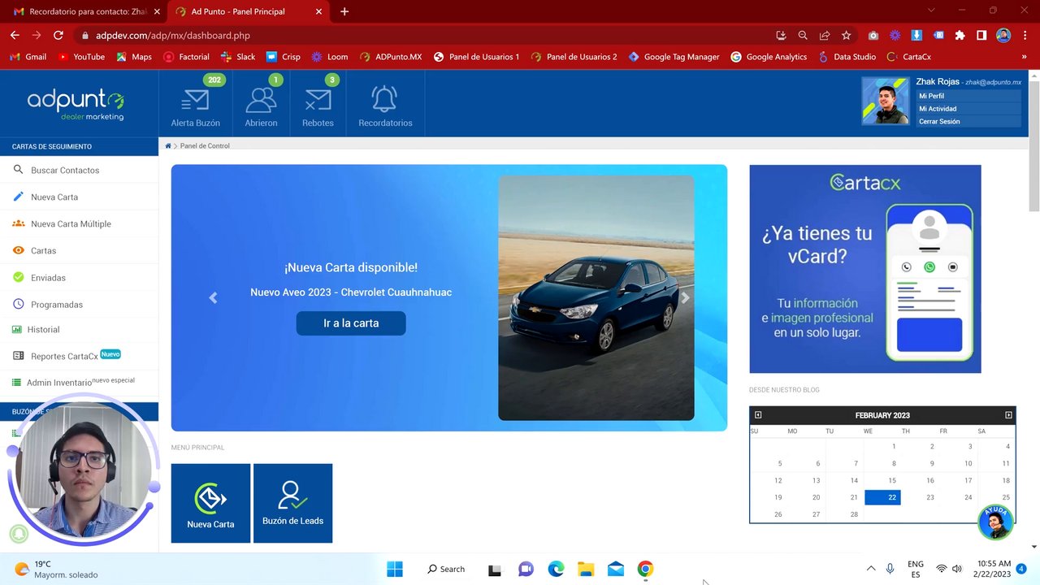Click the Aveo car image in the carousel
Image resolution: width=1040 pixels, height=585 pixels.
(x=596, y=297)
